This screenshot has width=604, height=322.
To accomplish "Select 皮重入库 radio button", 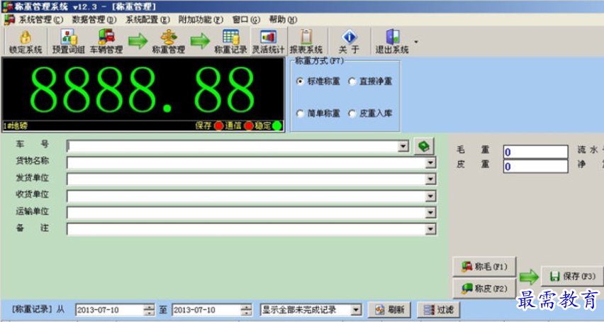I will (352, 113).
